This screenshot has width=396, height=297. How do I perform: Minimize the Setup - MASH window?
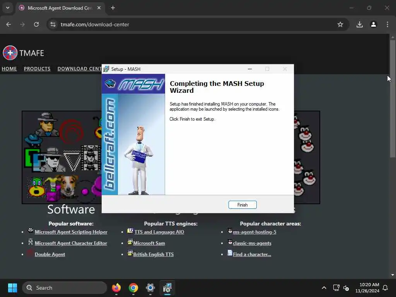pos(250,69)
